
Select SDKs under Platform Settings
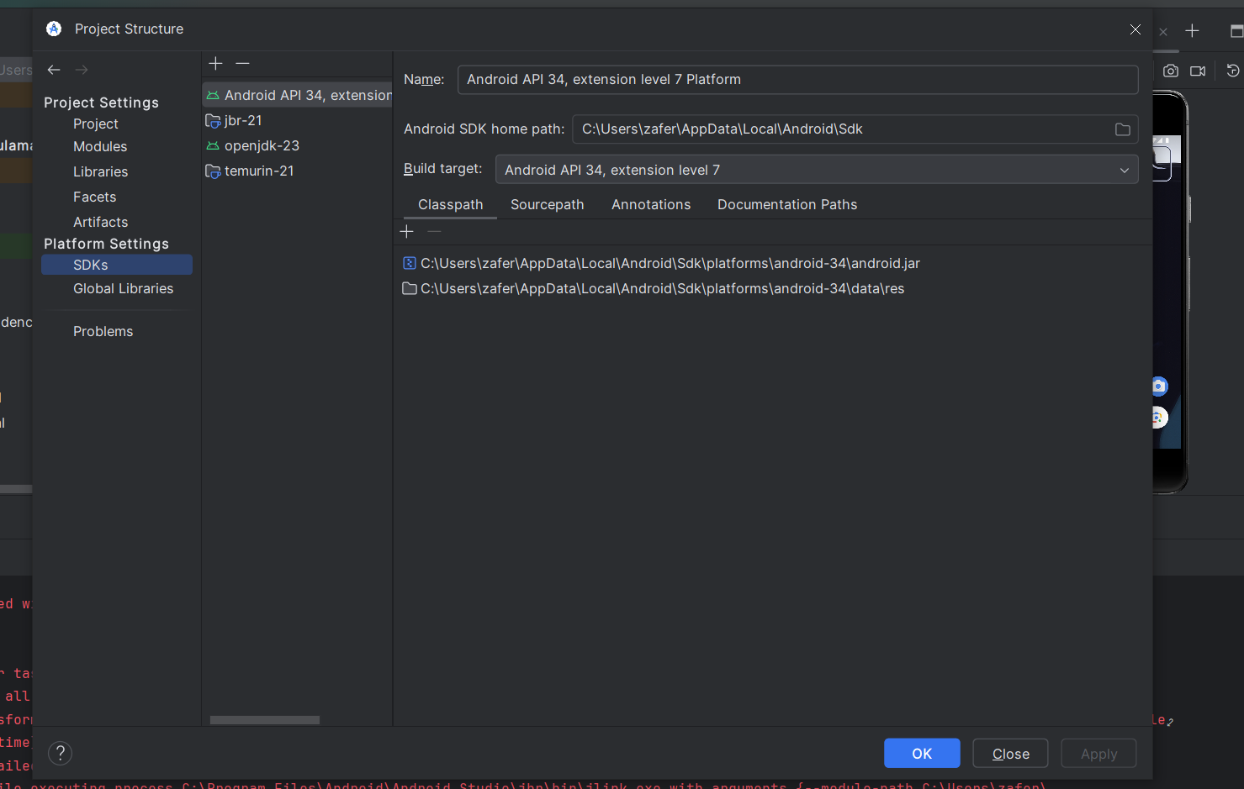tap(117, 265)
